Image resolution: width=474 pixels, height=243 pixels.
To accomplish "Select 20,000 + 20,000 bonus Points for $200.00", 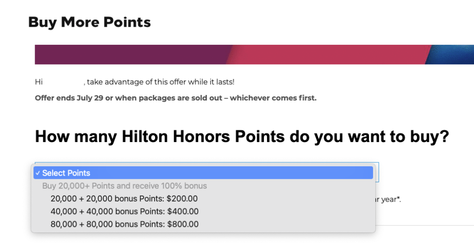I will (124, 199).
